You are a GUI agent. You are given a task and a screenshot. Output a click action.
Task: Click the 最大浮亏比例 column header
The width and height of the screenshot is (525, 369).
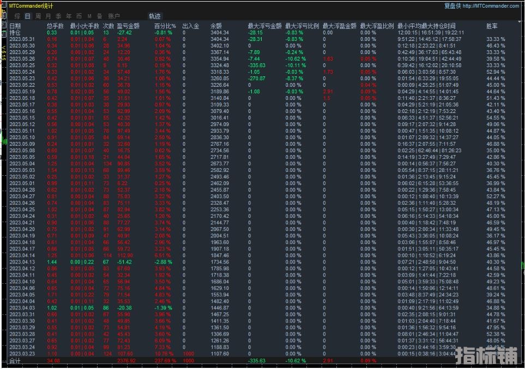(302, 26)
